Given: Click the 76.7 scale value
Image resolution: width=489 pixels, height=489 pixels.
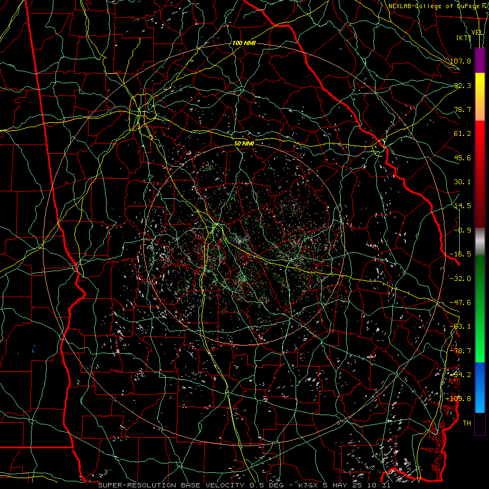Looking at the screenshot, I should click(x=462, y=109).
